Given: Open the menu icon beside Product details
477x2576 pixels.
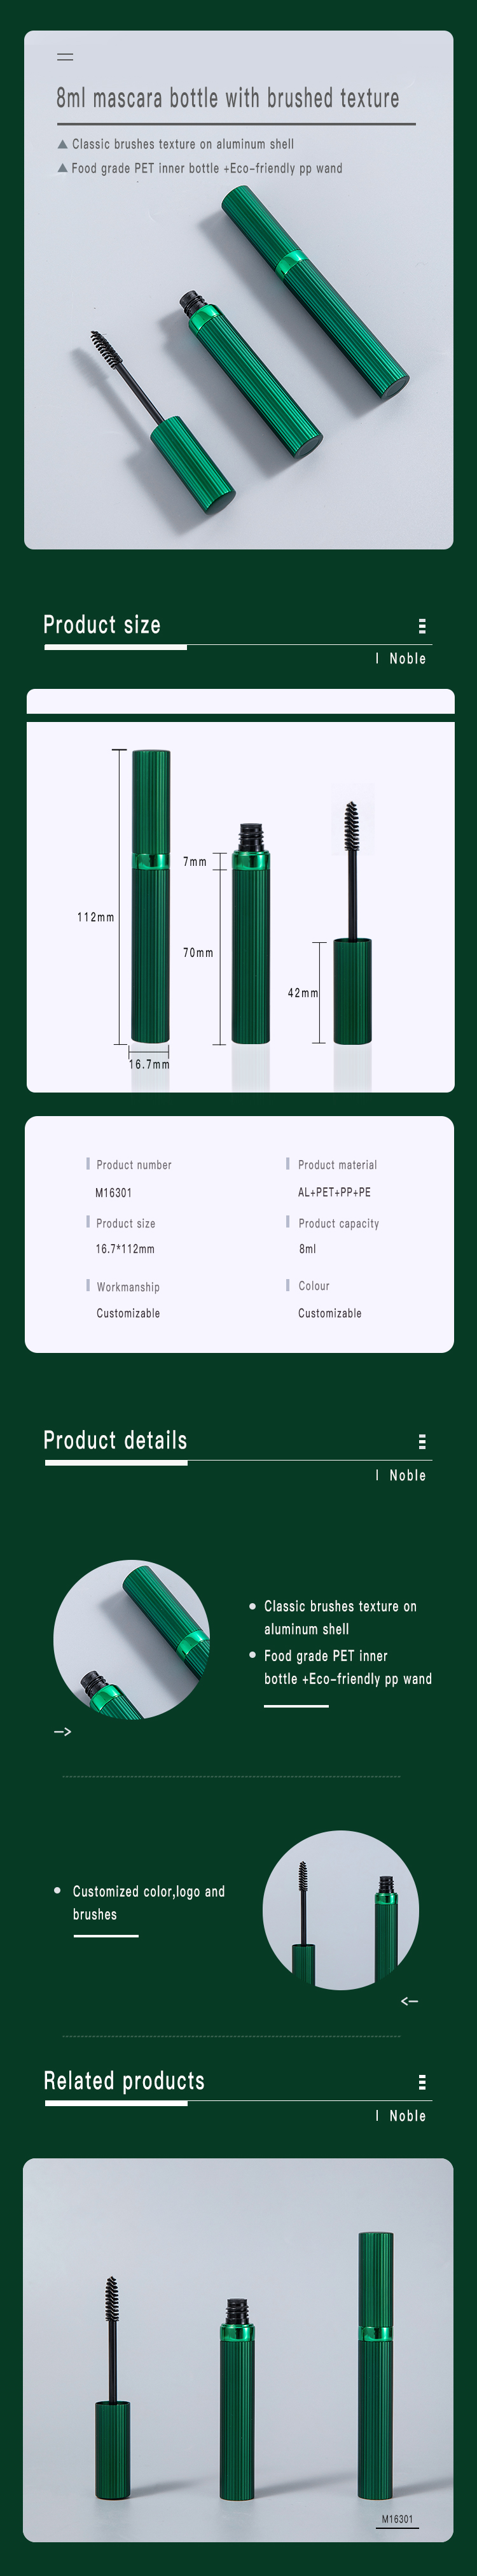Looking at the screenshot, I should coord(422,1441).
